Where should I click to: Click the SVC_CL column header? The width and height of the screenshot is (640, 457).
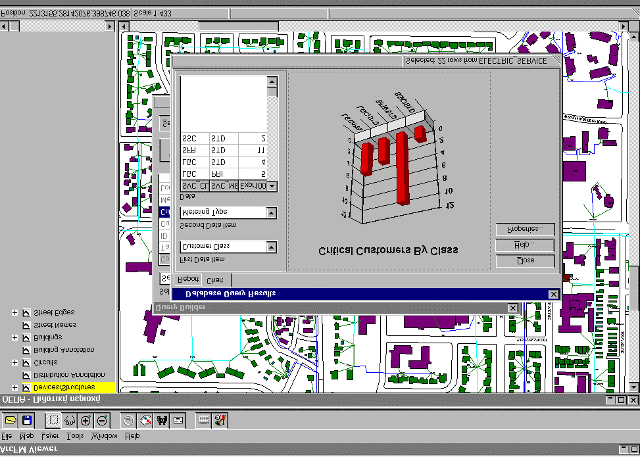point(195,186)
